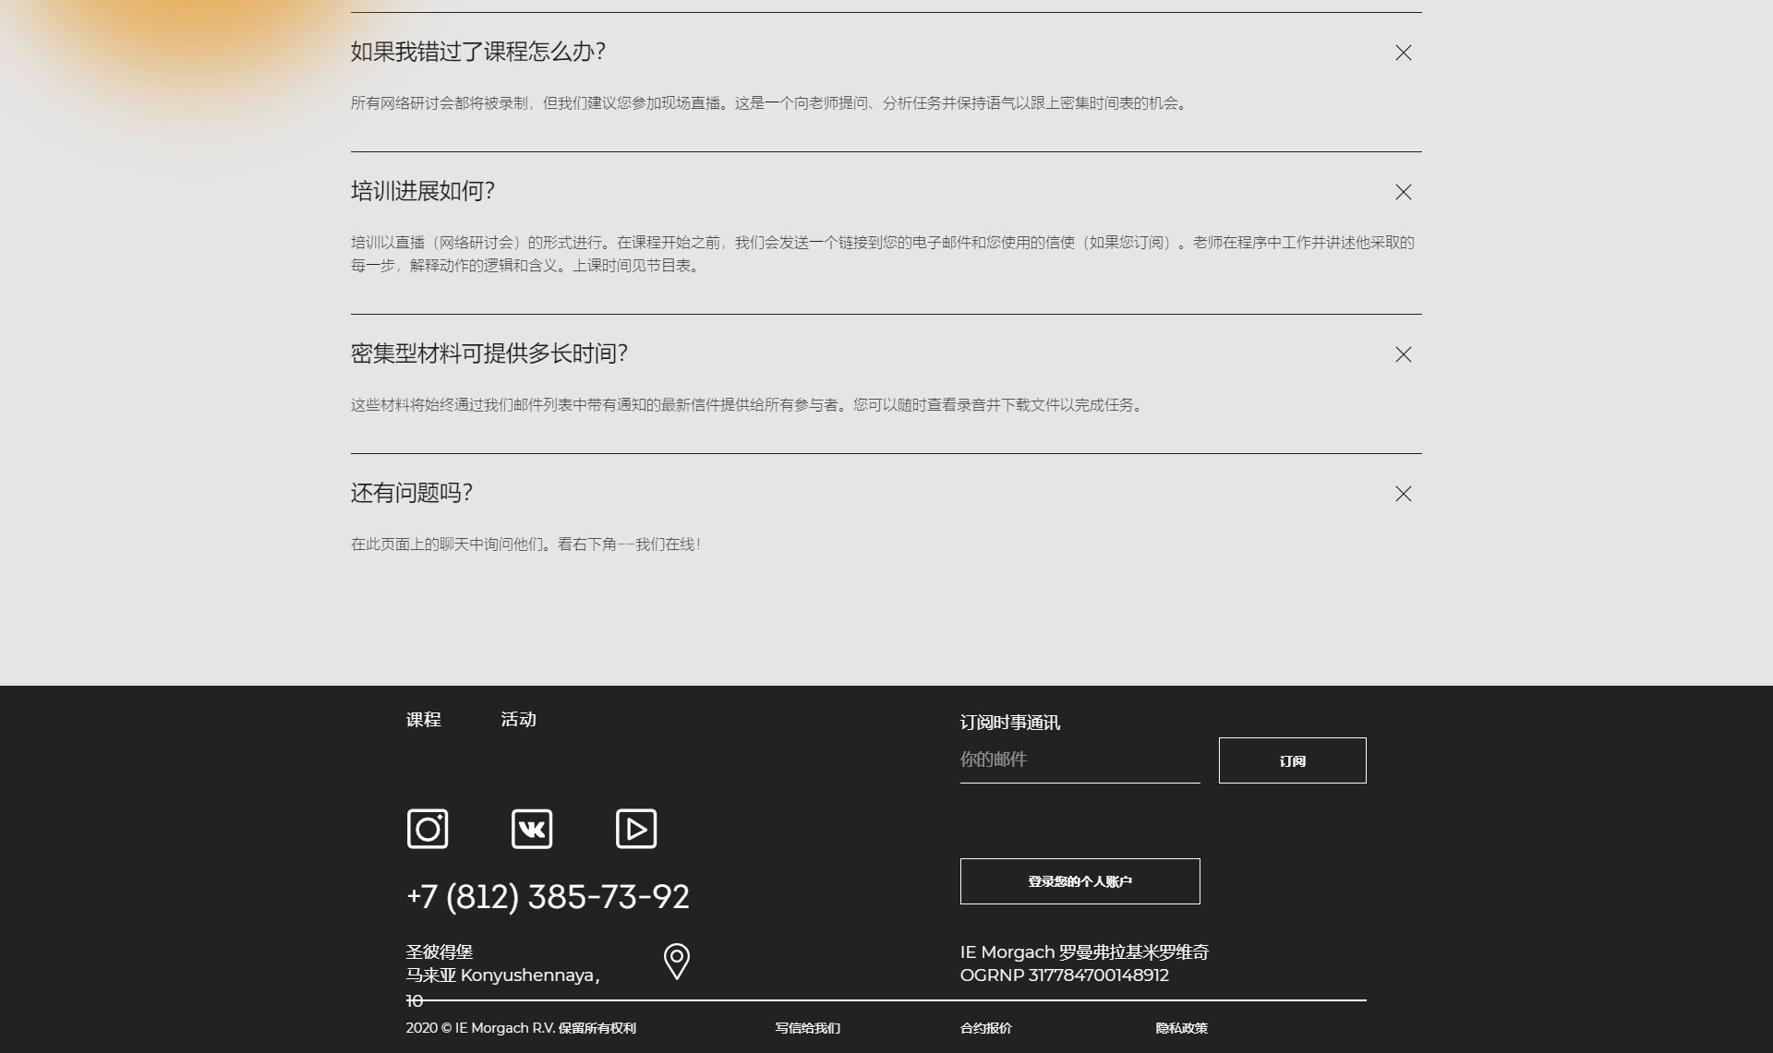
Task: Click the "培训进展如何?" question heading
Action: click(x=423, y=191)
